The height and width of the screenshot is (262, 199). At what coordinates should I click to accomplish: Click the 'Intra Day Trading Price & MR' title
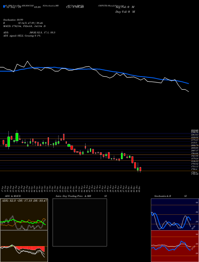(74, 196)
